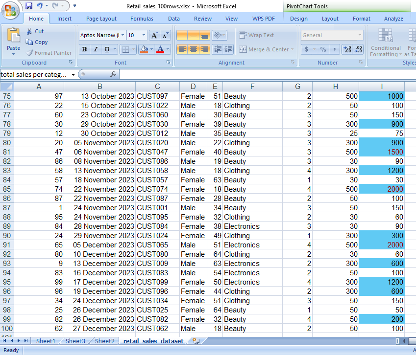This screenshot has width=416, height=355.
Task: Open the font name dropdown
Action: tap(123, 35)
